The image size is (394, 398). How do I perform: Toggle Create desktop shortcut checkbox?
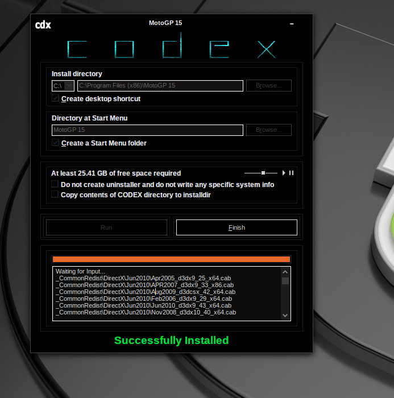(x=55, y=98)
